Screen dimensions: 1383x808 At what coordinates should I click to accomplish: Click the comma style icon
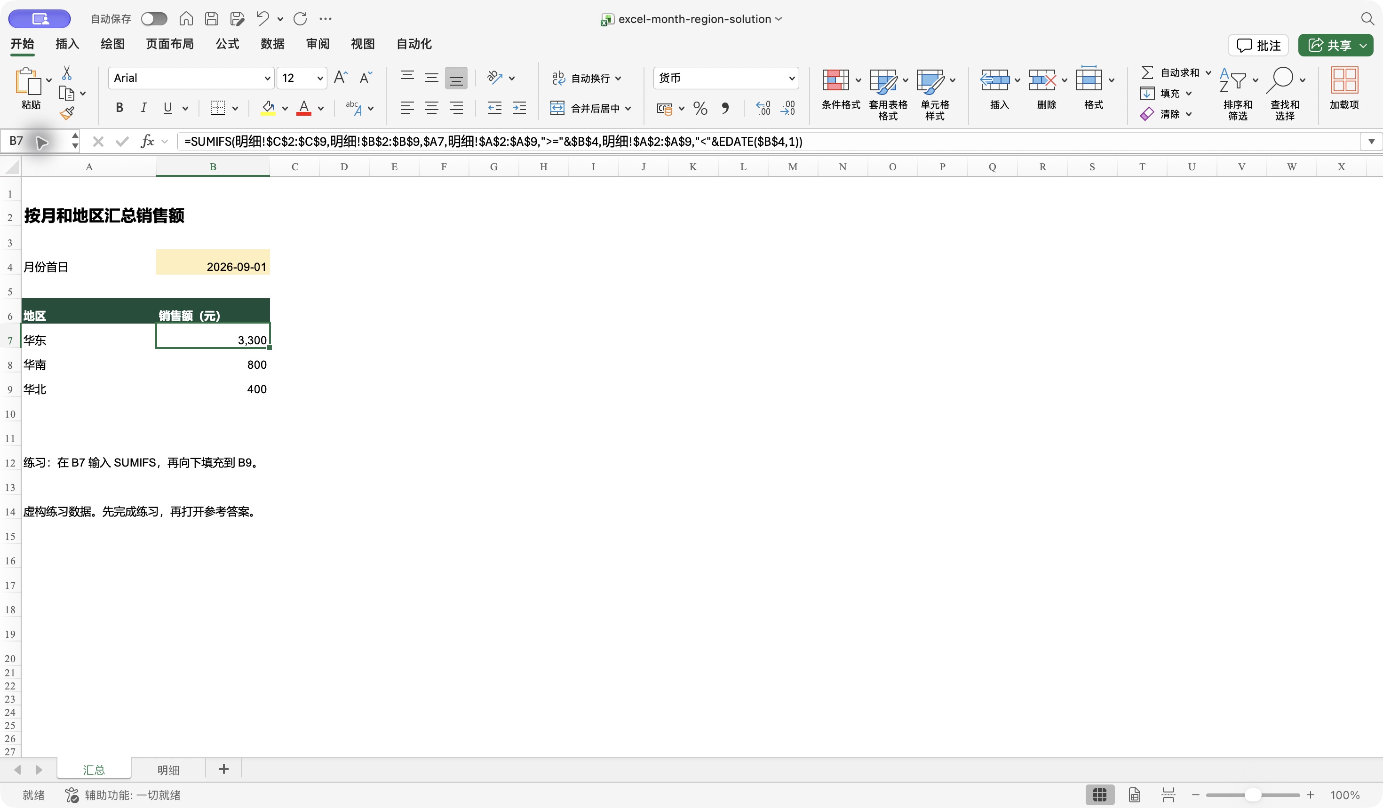[x=725, y=108]
